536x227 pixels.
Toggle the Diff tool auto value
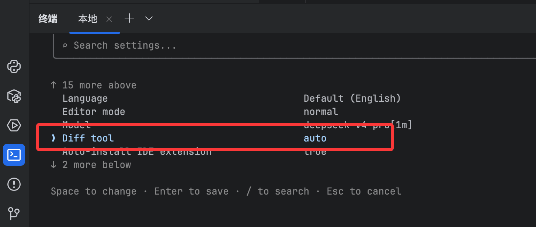click(x=315, y=138)
